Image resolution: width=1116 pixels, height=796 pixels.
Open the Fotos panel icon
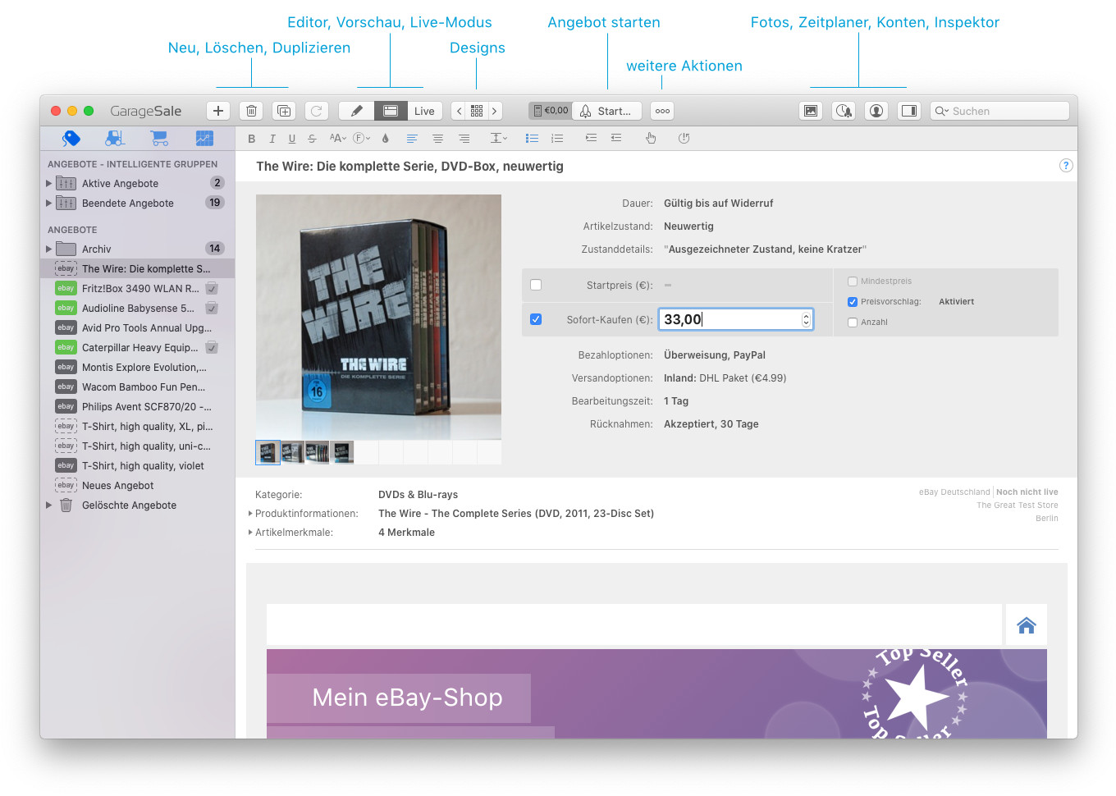coord(811,111)
